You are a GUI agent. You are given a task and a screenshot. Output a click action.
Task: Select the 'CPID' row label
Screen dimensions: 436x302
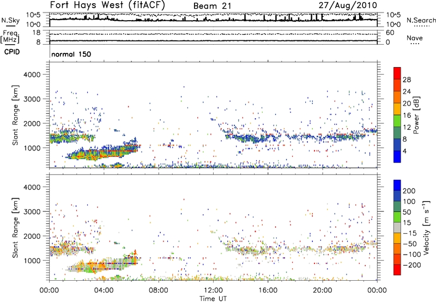[12, 52]
